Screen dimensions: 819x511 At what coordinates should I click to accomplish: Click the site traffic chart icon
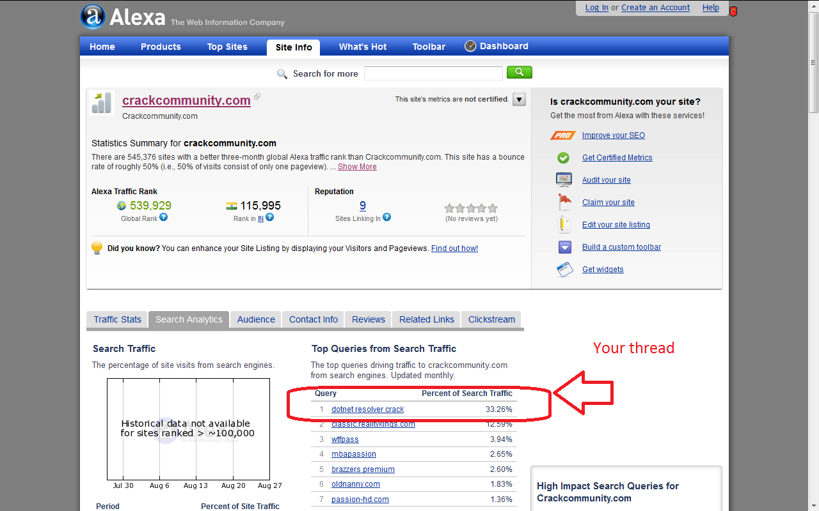[x=101, y=102]
